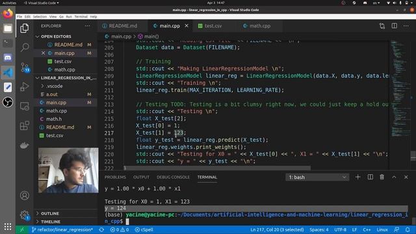Viewport: 416px width, 234px height.
Task: Close main.cpp in Open Editors list
Action: coord(44,53)
